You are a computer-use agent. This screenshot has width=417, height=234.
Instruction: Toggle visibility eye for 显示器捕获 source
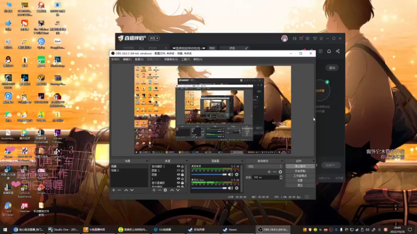(178, 183)
